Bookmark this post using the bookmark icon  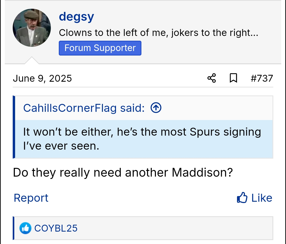point(233,78)
